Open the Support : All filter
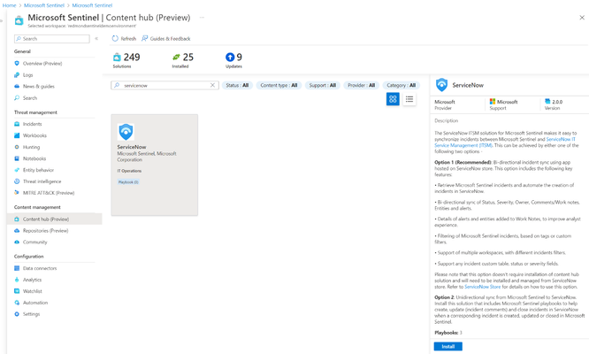 (322, 85)
